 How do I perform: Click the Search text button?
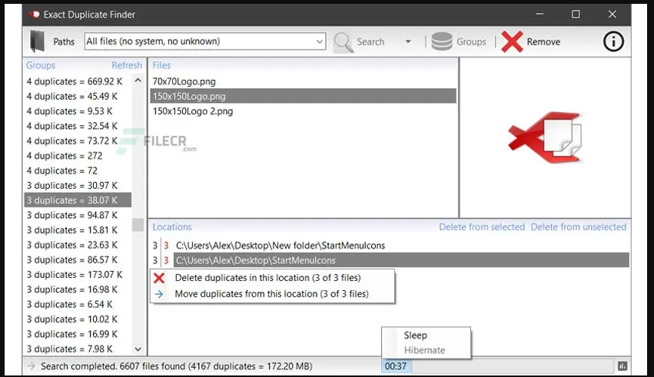pyautogui.click(x=370, y=41)
